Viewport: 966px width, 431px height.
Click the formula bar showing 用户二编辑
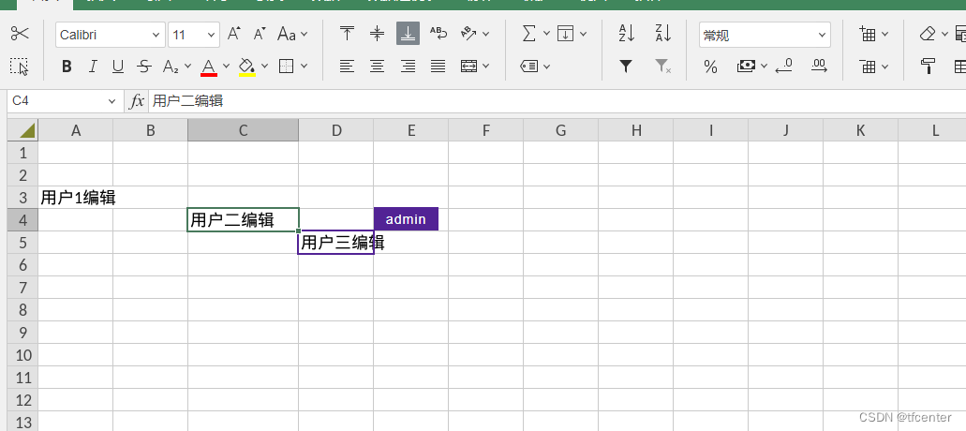[x=557, y=101]
